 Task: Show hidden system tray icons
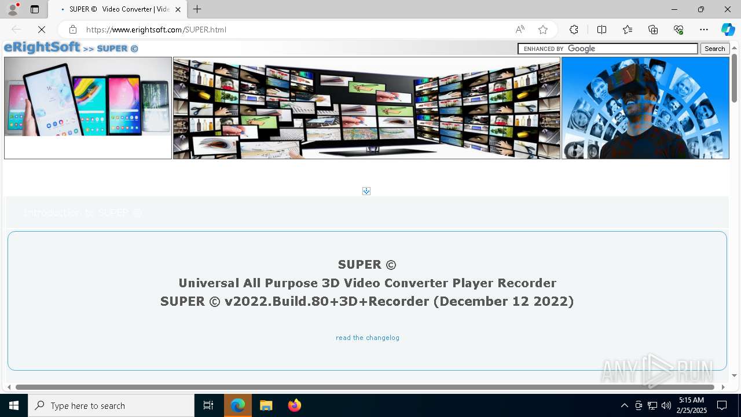tap(624, 405)
